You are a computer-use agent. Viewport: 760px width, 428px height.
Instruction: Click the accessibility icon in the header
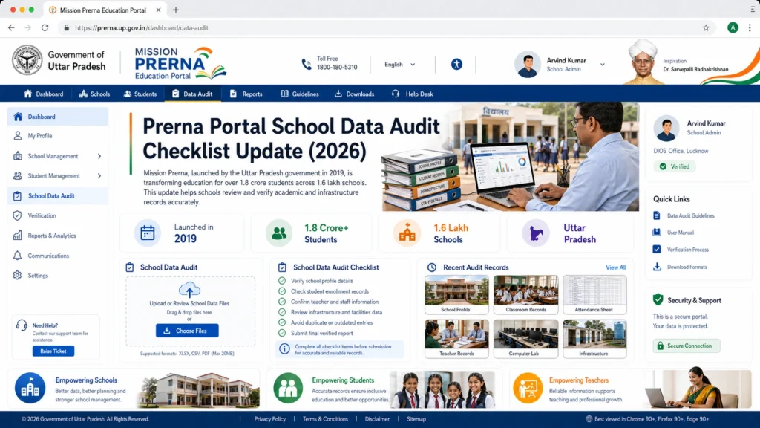pos(456,64)
